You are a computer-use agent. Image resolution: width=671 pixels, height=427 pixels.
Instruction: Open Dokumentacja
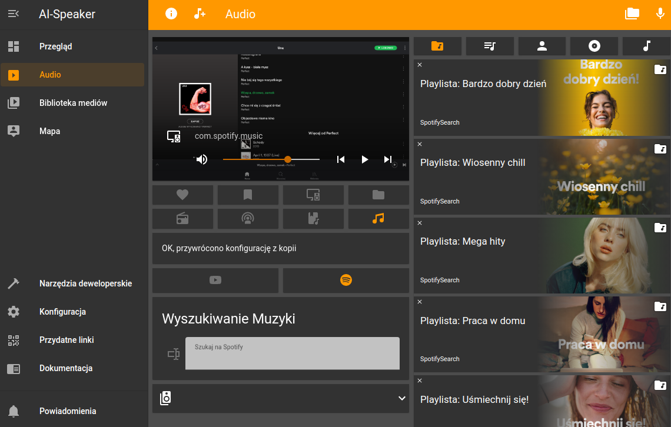(72, 368)
